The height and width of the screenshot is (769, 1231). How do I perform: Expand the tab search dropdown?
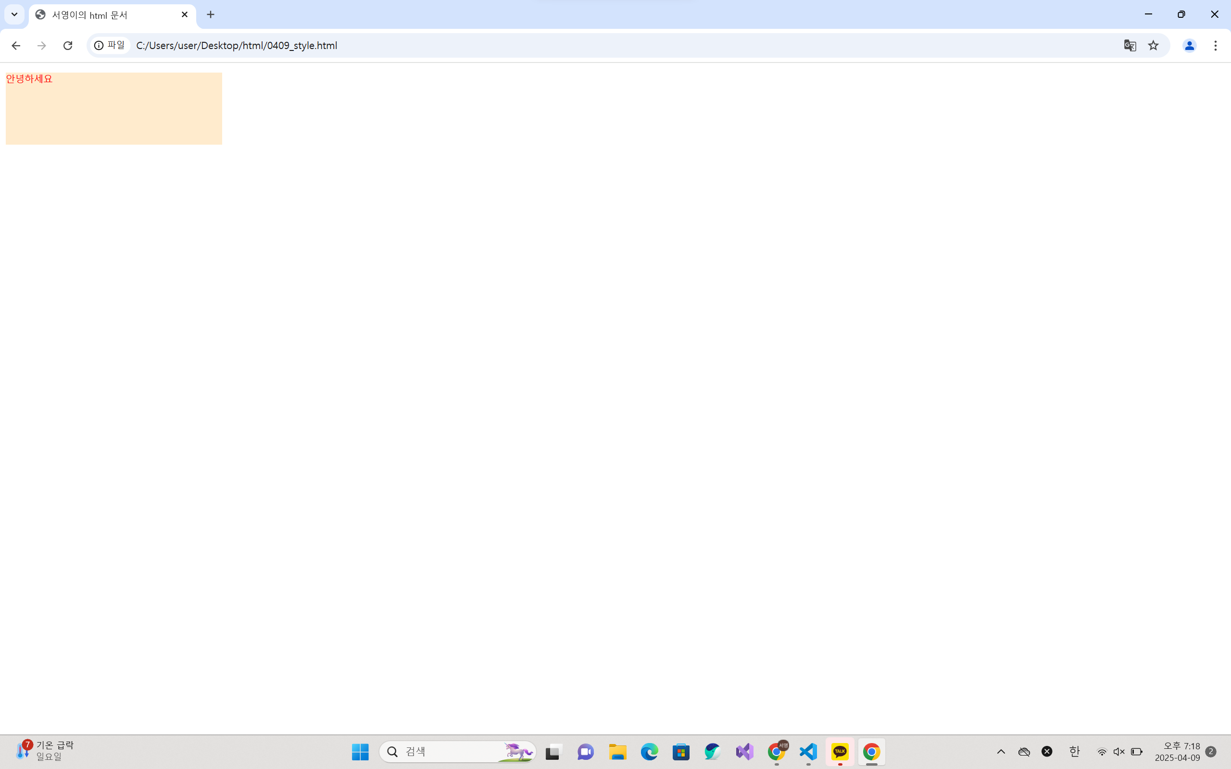coord(14,14)
